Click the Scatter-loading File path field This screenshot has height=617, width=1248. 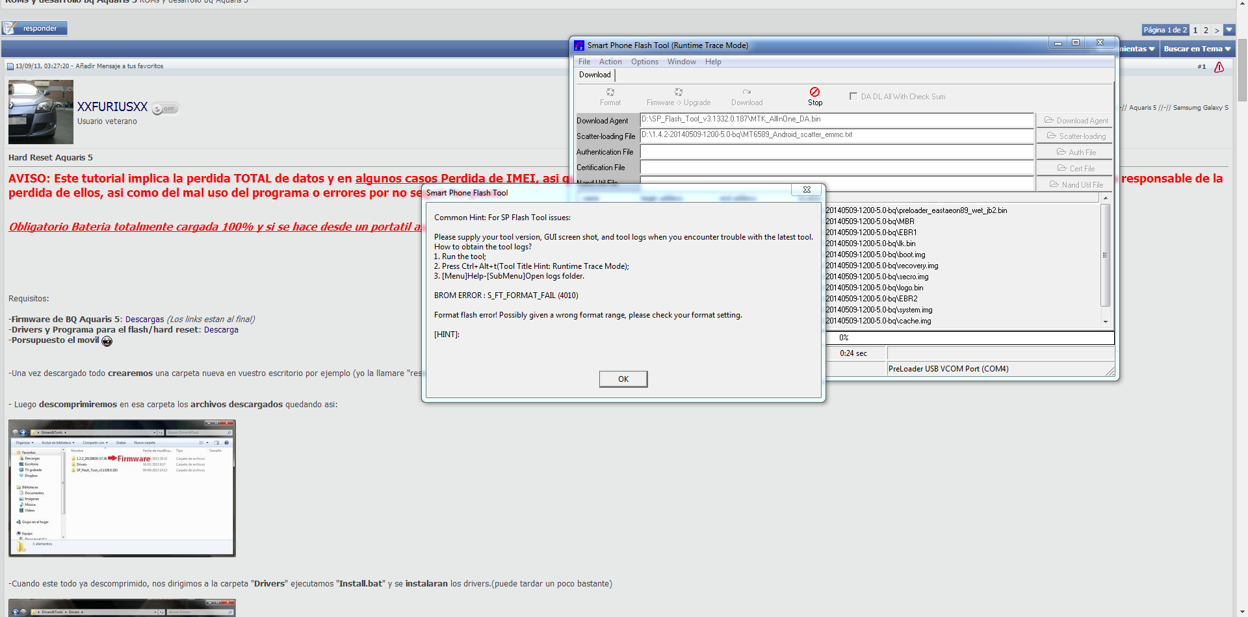click(837, 136)
